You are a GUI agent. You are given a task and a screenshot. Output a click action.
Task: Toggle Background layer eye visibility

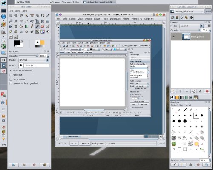tap(173, 37)
